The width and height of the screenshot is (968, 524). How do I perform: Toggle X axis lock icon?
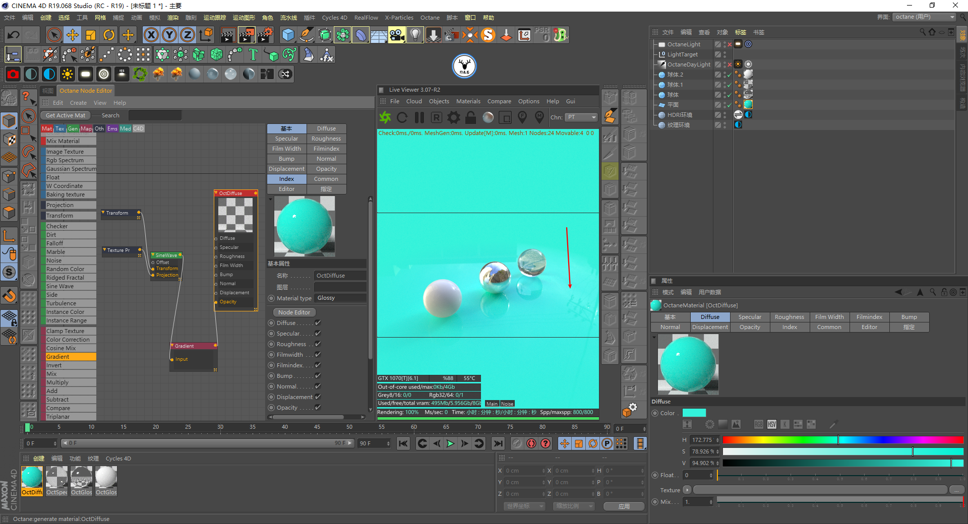pyautogui.click(x=151, y=35)
